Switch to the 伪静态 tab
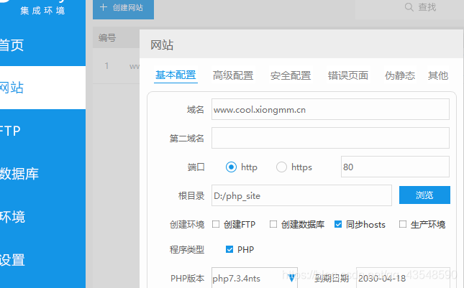The image size is (464, 288). (x=400, y=75)
